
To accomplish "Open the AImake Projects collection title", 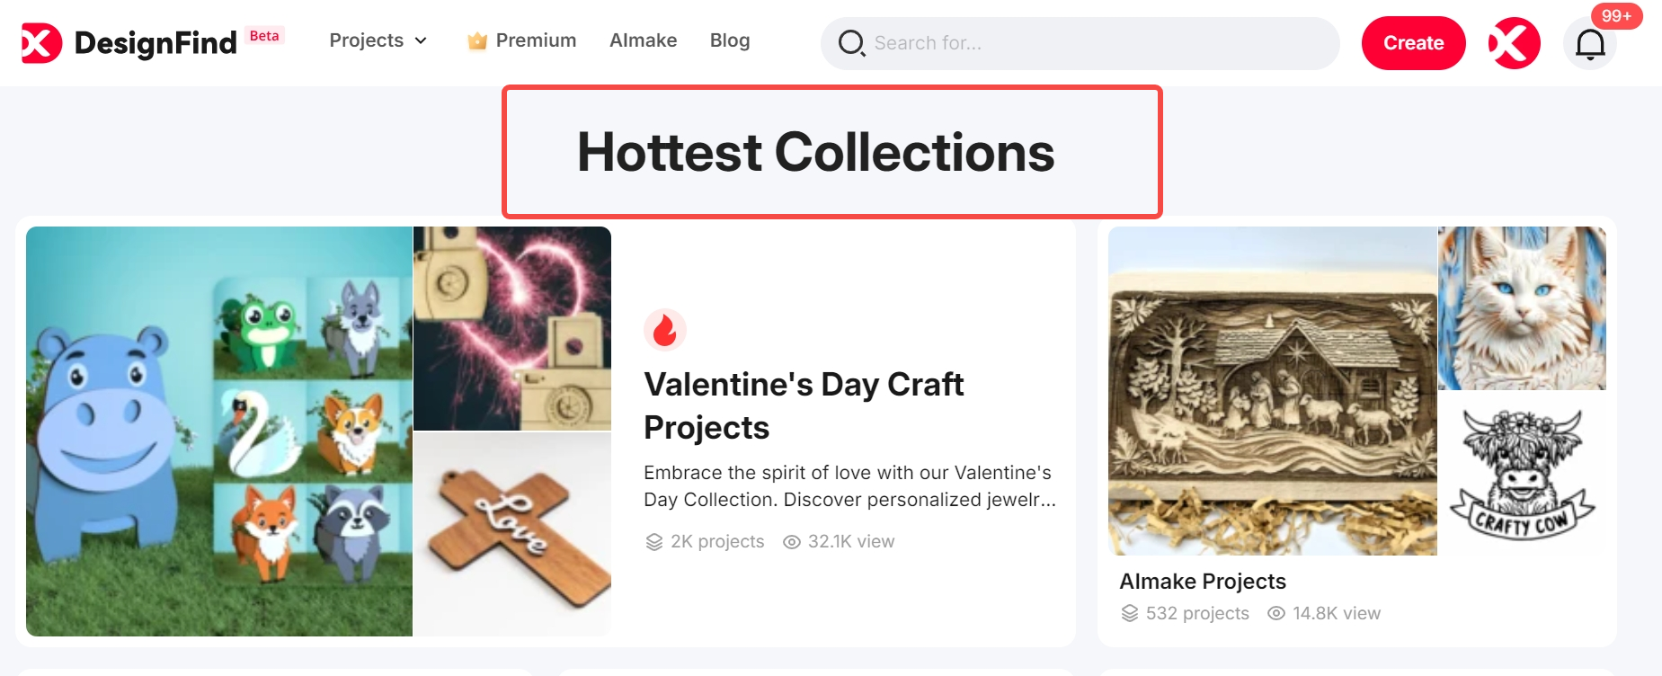I will coord(1203,582).
